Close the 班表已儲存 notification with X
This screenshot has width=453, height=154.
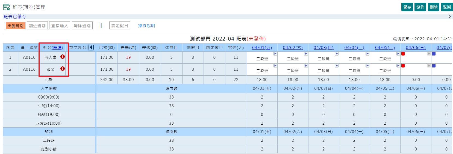pyautogui.click(x=450, y=17)
